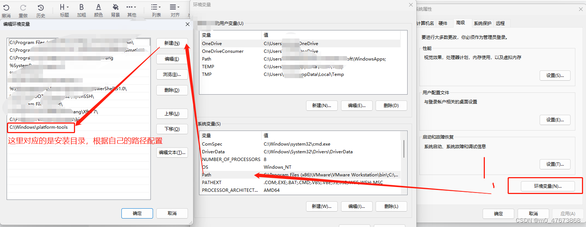Open 环境变量(N)... button in System Properties
This screenshot has height=227, width=586.
coord(548,186)
